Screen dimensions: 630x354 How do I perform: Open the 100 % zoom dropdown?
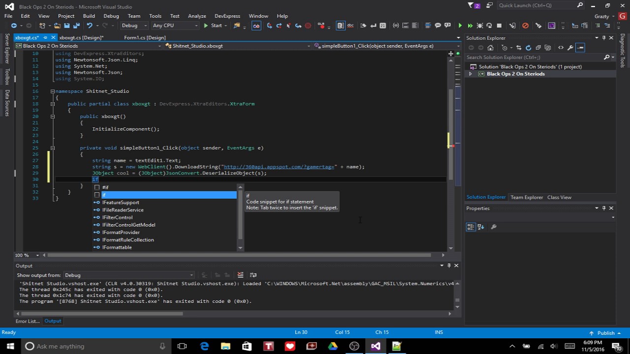point(27,255)
